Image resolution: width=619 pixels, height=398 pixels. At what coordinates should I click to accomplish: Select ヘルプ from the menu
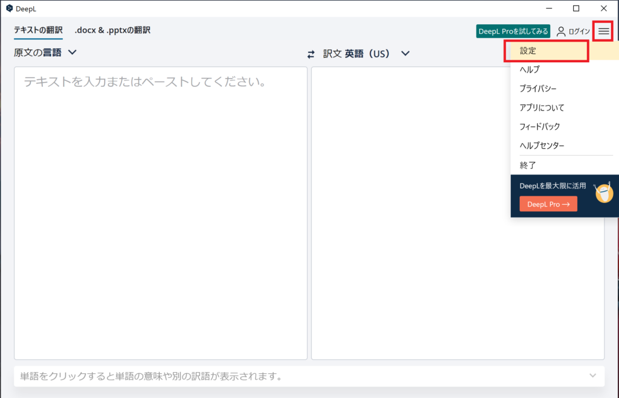click(x=565, y=69)
